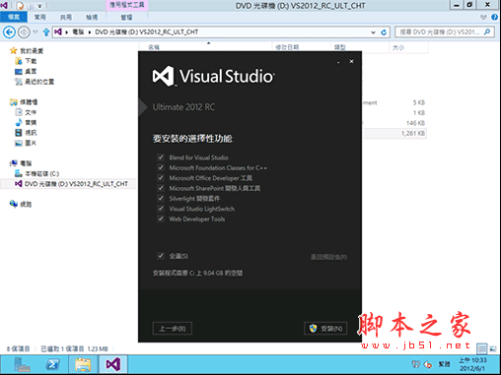This screenshot has height=375, width=501.
Task: Minimize the Visual Studio installer dialog
Action: coord(338,62)
